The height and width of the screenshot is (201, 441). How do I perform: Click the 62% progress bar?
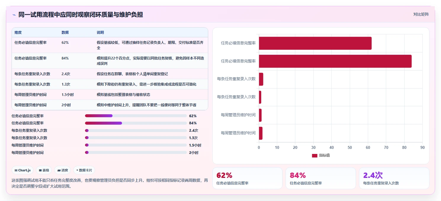[x=136, y=116]
